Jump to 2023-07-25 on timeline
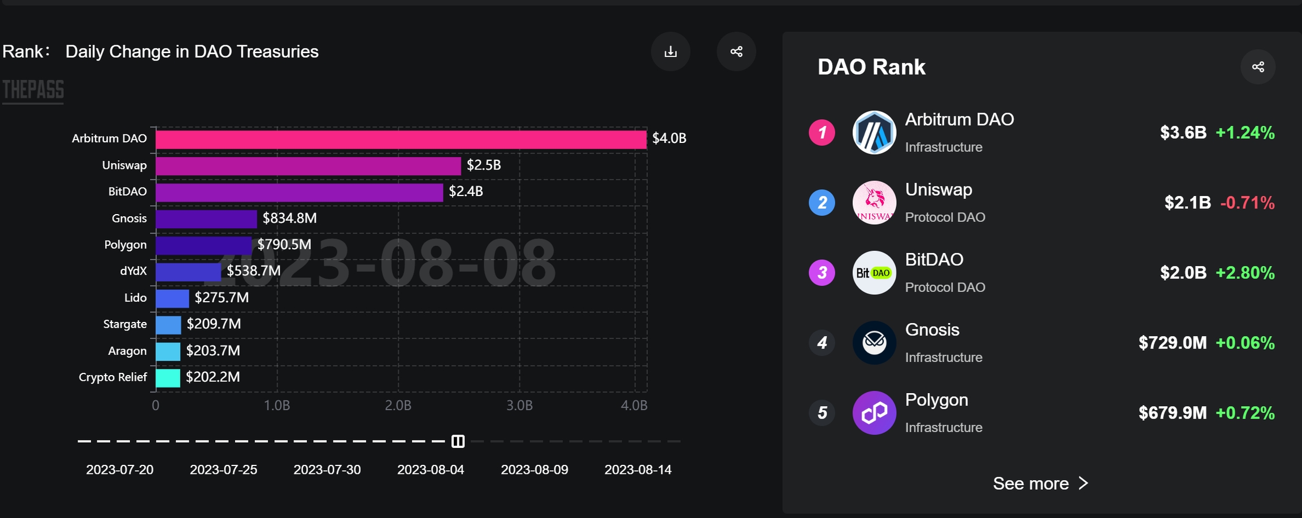This screenshot has width=1302, height=518. 223,469
